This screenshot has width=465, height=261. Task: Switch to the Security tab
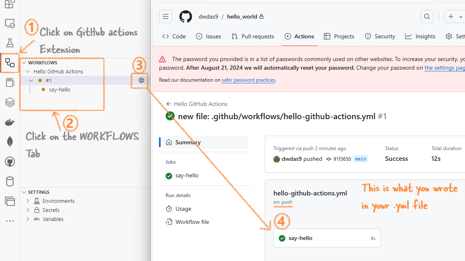pyautogui.click(x=380, y=36)
